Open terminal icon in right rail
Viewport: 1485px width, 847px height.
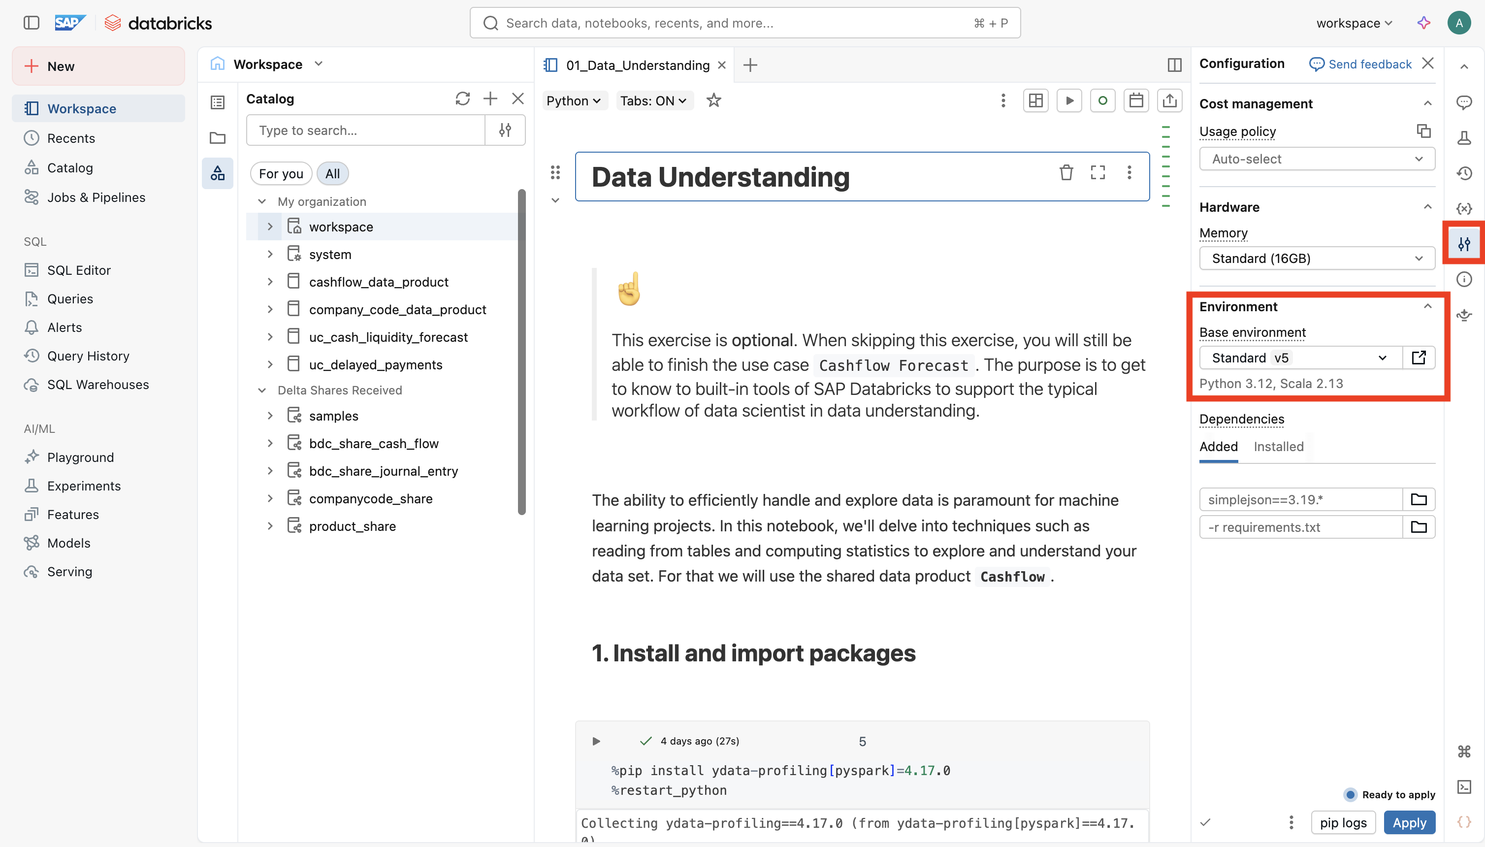tap(1463, 786)
